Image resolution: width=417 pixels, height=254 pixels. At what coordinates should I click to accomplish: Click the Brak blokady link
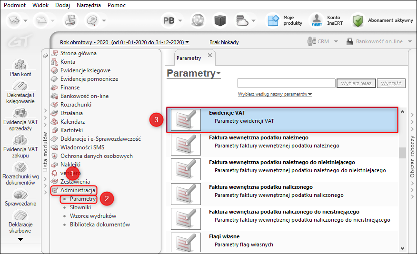(224, 42)
